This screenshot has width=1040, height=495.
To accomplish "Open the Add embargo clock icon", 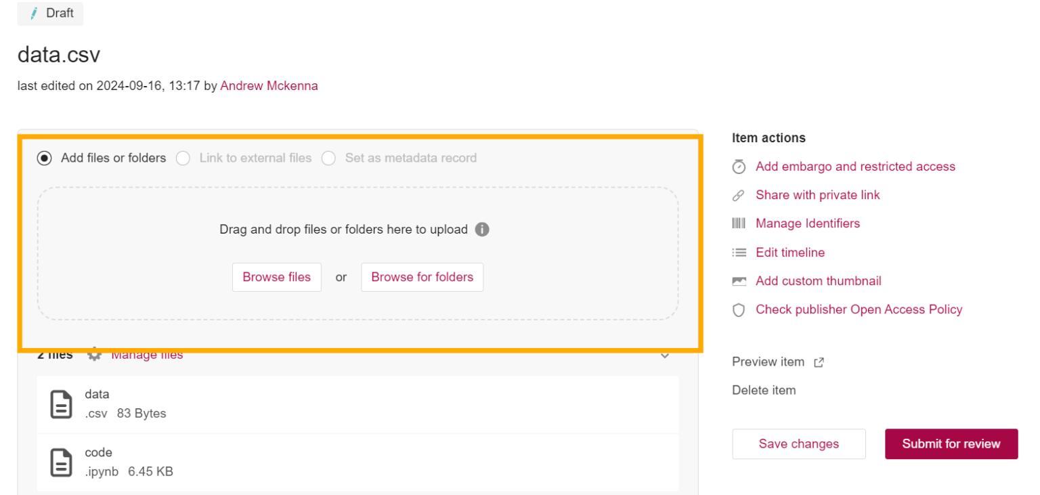I will (x=739, y=167).
